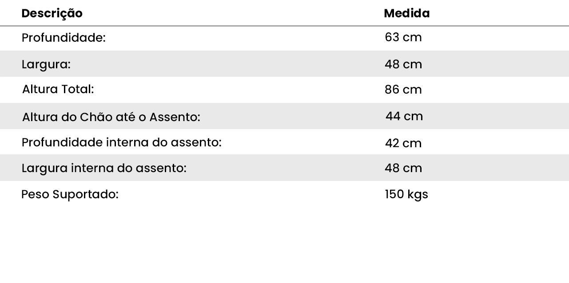Select the 63 cm depth value

tap(403, 37)
